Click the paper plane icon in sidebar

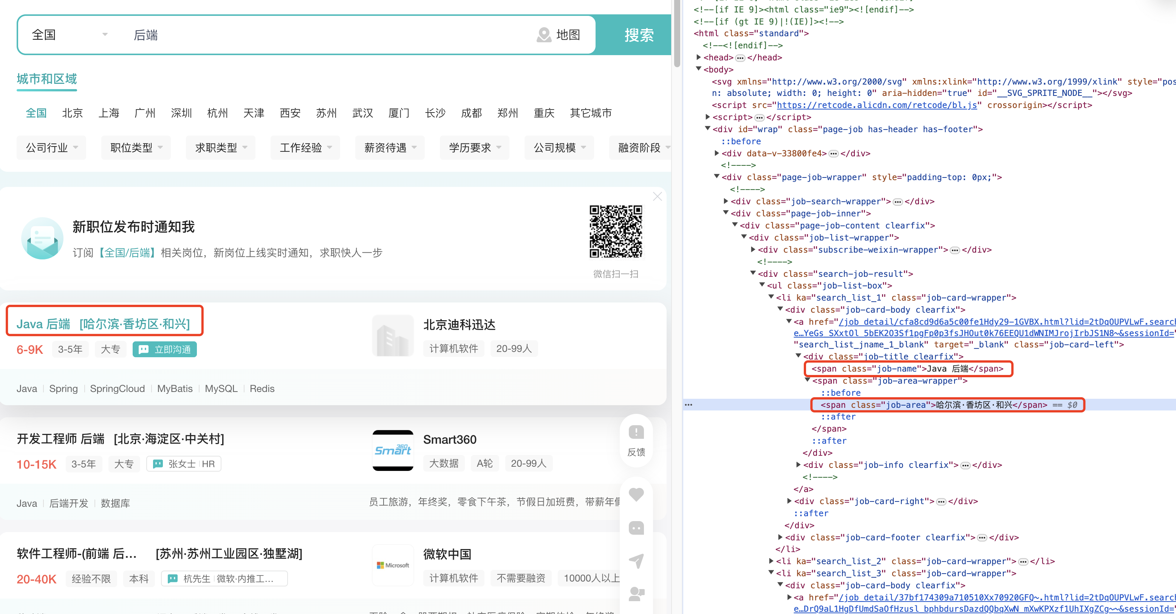pos(636,561)
